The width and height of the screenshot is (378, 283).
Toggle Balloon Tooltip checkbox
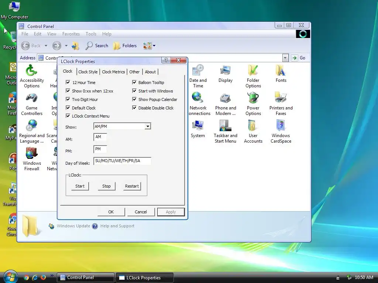pos(134,82)
